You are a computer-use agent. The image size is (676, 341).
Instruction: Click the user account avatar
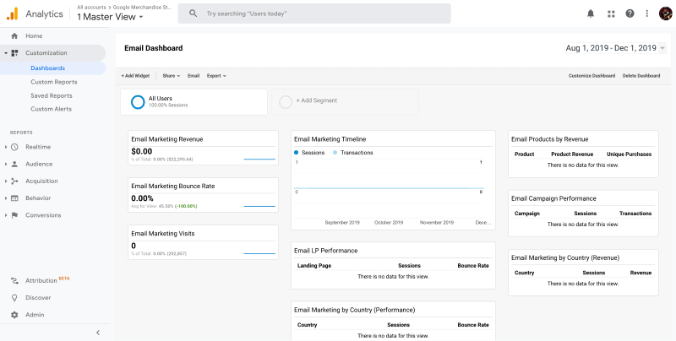click(x=665, y=14)
